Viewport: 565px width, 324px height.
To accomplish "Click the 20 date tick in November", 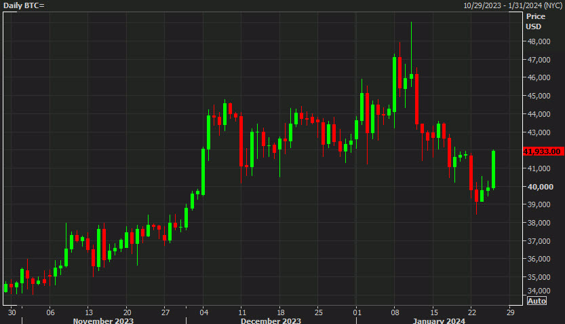I will pyautogui.click(x=127, y=312).
